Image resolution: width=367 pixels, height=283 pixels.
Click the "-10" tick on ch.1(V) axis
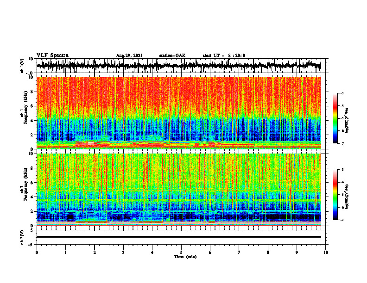[30, 73]
